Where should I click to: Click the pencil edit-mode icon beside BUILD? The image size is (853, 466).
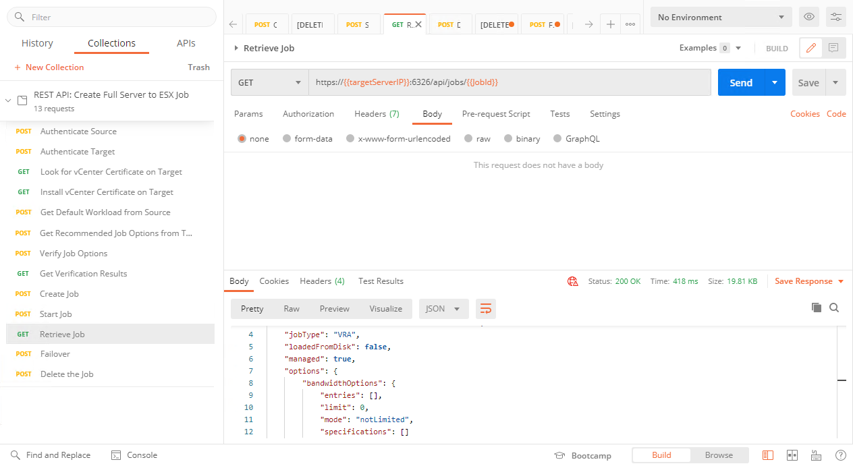pyautogui.click(x=811, y=48)
